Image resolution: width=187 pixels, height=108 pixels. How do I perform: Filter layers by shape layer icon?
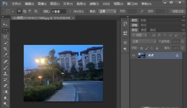point(171,35)
